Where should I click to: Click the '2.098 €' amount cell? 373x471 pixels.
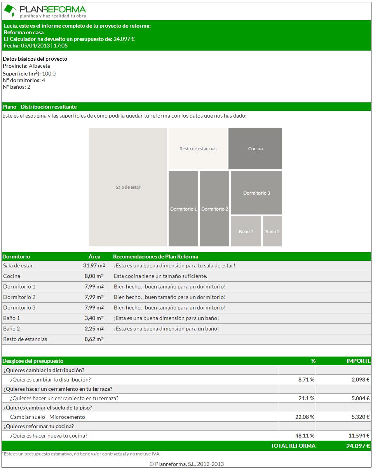(x=360, y=380)
